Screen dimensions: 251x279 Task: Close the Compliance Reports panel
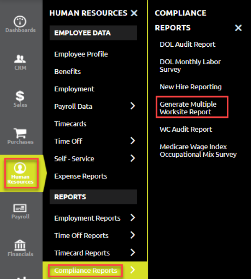pyautogui.click(x=238, y=28)
